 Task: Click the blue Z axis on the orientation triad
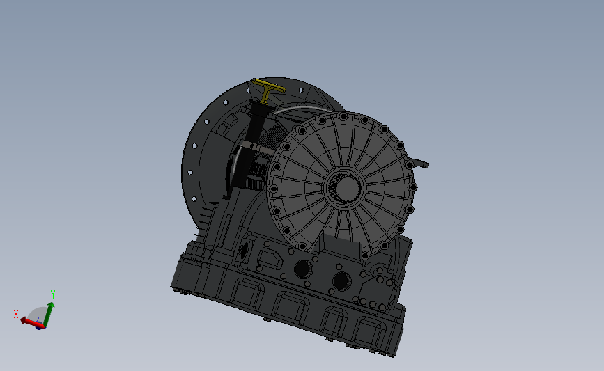tap(39, 326)
